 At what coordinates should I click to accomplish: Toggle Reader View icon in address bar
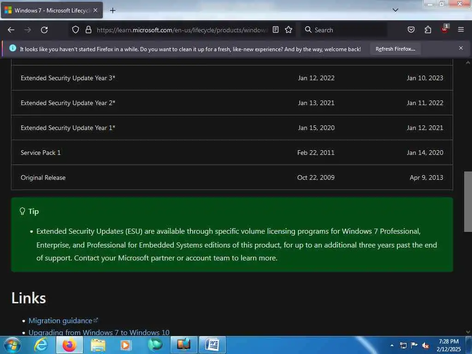(276, 29)
